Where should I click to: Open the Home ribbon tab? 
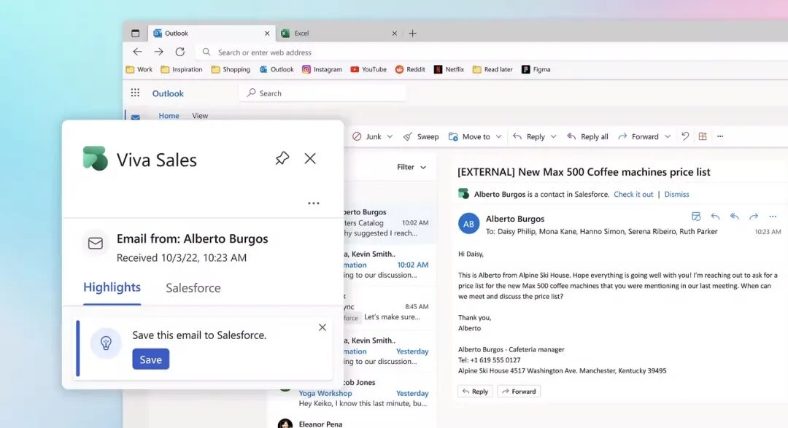(169, 115)
